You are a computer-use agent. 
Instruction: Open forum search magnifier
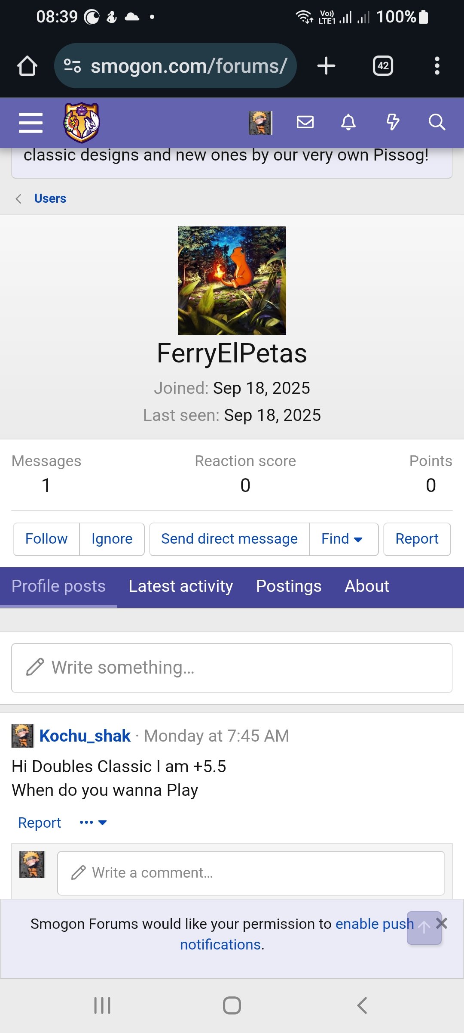437,123
